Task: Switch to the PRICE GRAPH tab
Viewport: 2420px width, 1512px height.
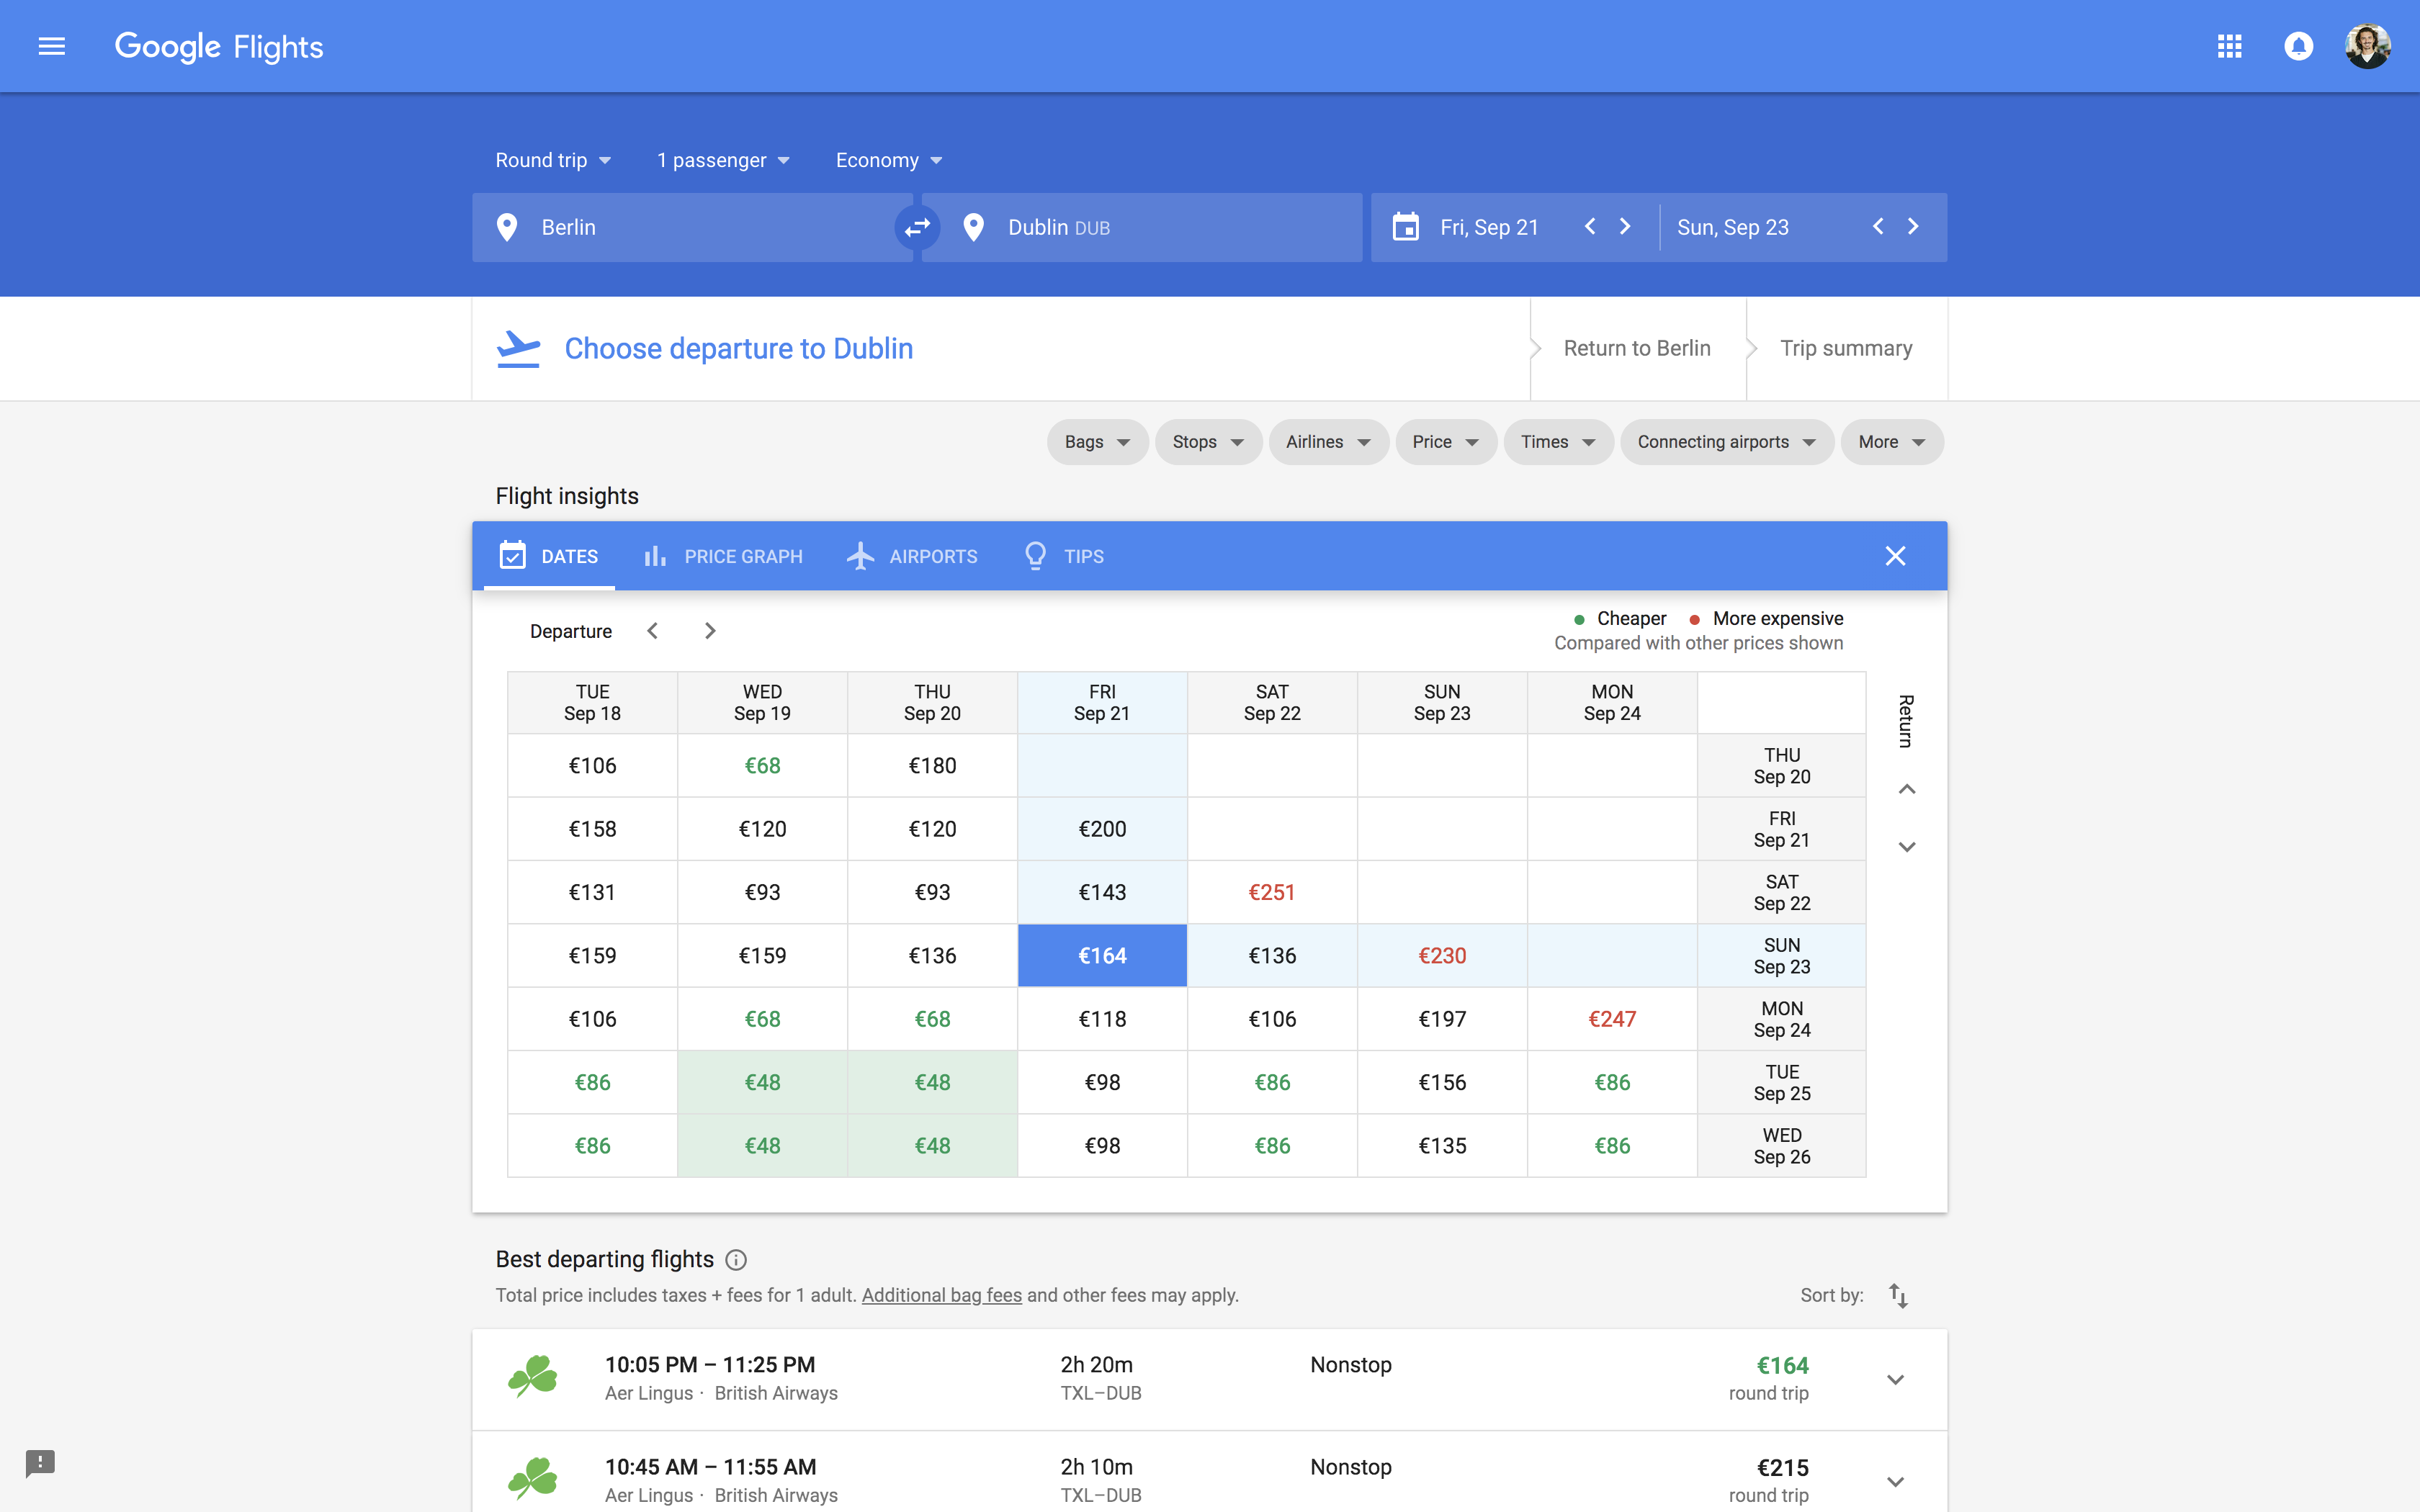Action: pos(722,556)
